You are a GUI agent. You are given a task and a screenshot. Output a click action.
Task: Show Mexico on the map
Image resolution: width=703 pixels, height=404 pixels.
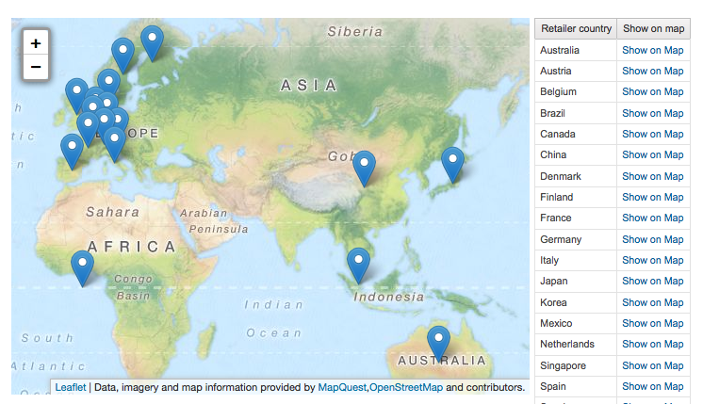(x=653, y=323)
